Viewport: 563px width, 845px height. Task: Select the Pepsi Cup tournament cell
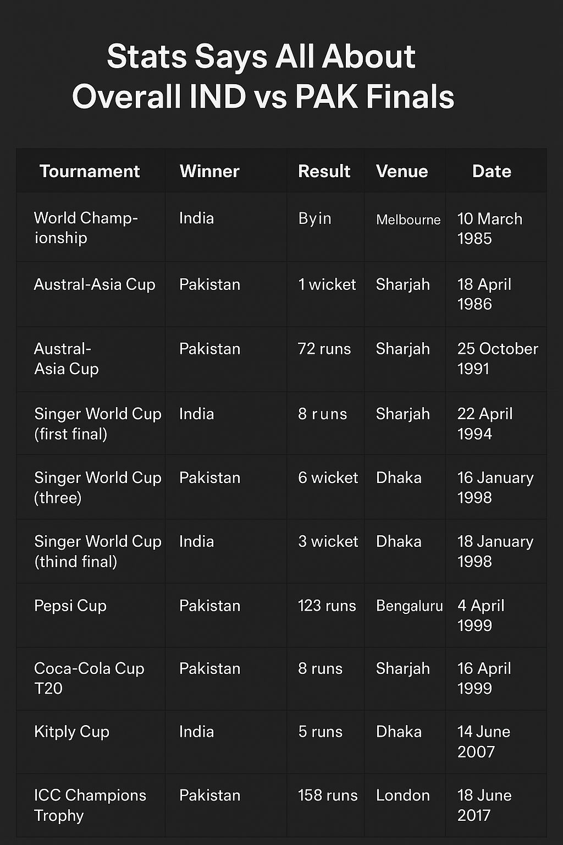tap(70, 606)
